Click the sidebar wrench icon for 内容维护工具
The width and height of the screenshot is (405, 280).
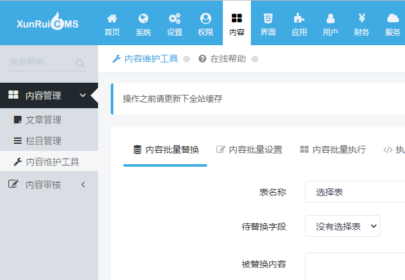(x=18, y=162)
